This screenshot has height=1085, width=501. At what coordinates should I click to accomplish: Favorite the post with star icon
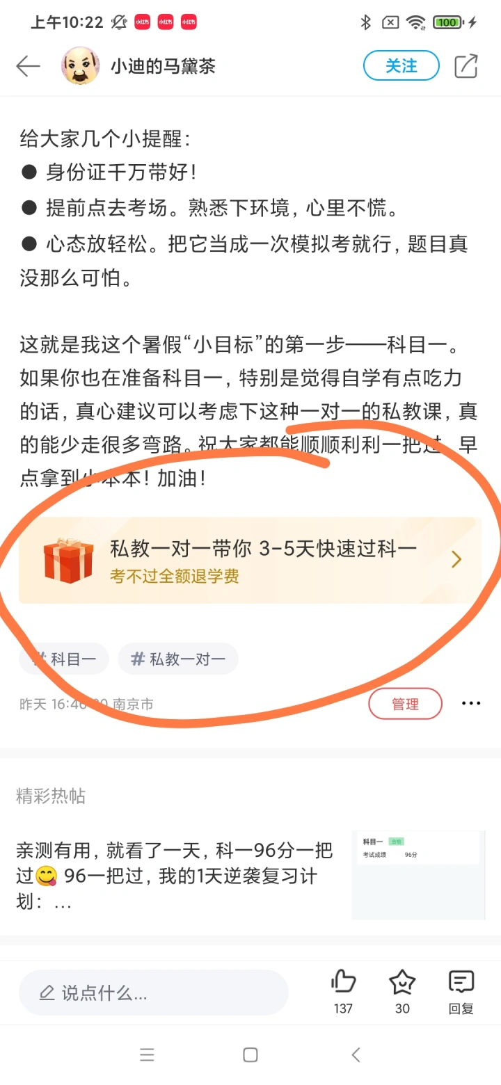click(402, 981)
